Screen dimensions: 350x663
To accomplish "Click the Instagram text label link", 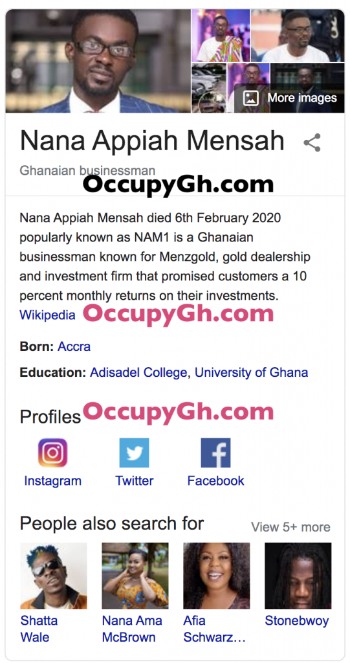I will tap(53, 481).
